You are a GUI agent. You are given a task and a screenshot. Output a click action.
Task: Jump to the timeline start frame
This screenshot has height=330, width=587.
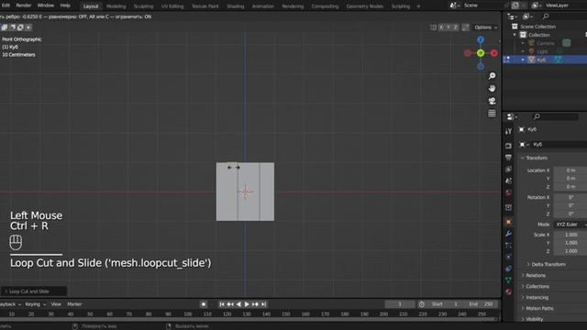click(222, 304)
